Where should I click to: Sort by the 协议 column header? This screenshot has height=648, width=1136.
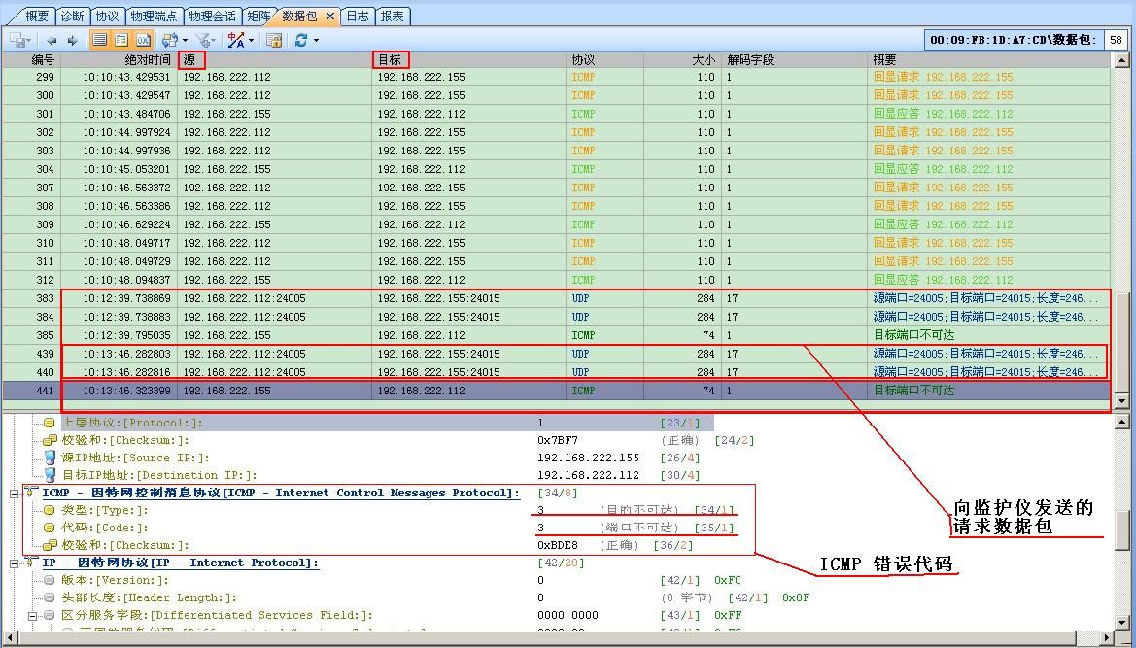583,60
